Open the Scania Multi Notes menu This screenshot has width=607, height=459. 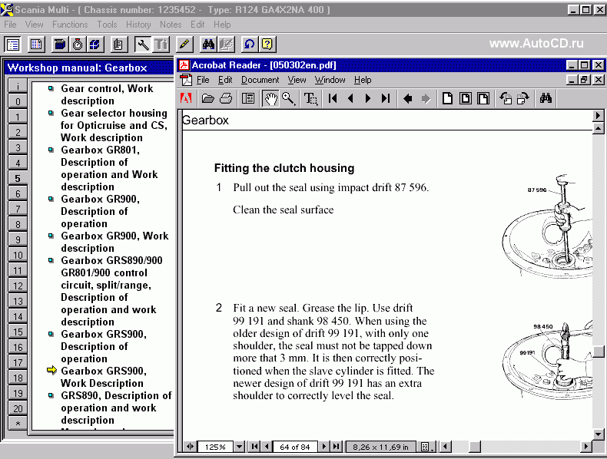tap(171, 25)
